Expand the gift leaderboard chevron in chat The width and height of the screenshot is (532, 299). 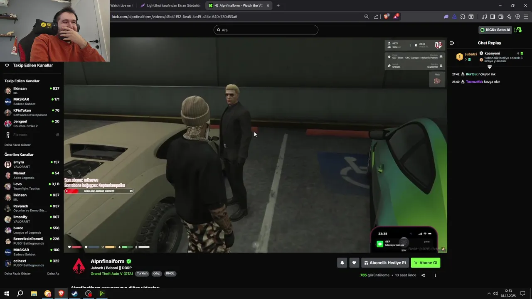490,67
